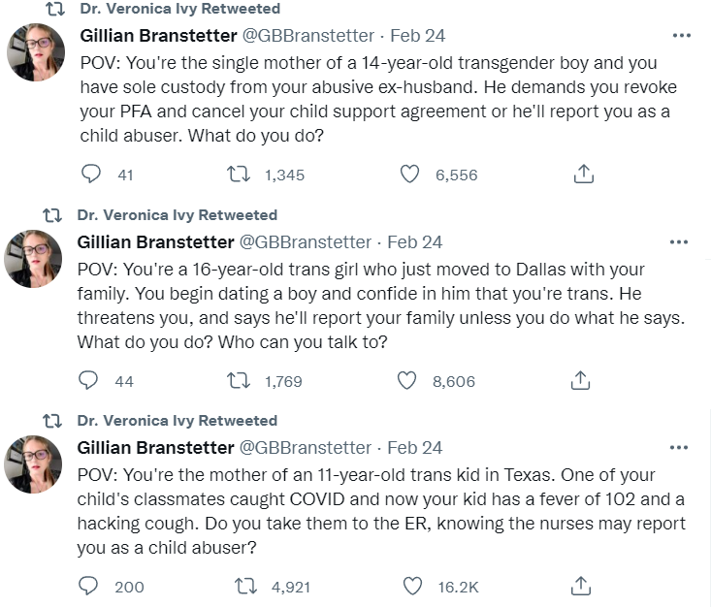Like the tweet with 8,606 likes
The width and height of the screenshot is (711, 607).
[x=406, y=380]
